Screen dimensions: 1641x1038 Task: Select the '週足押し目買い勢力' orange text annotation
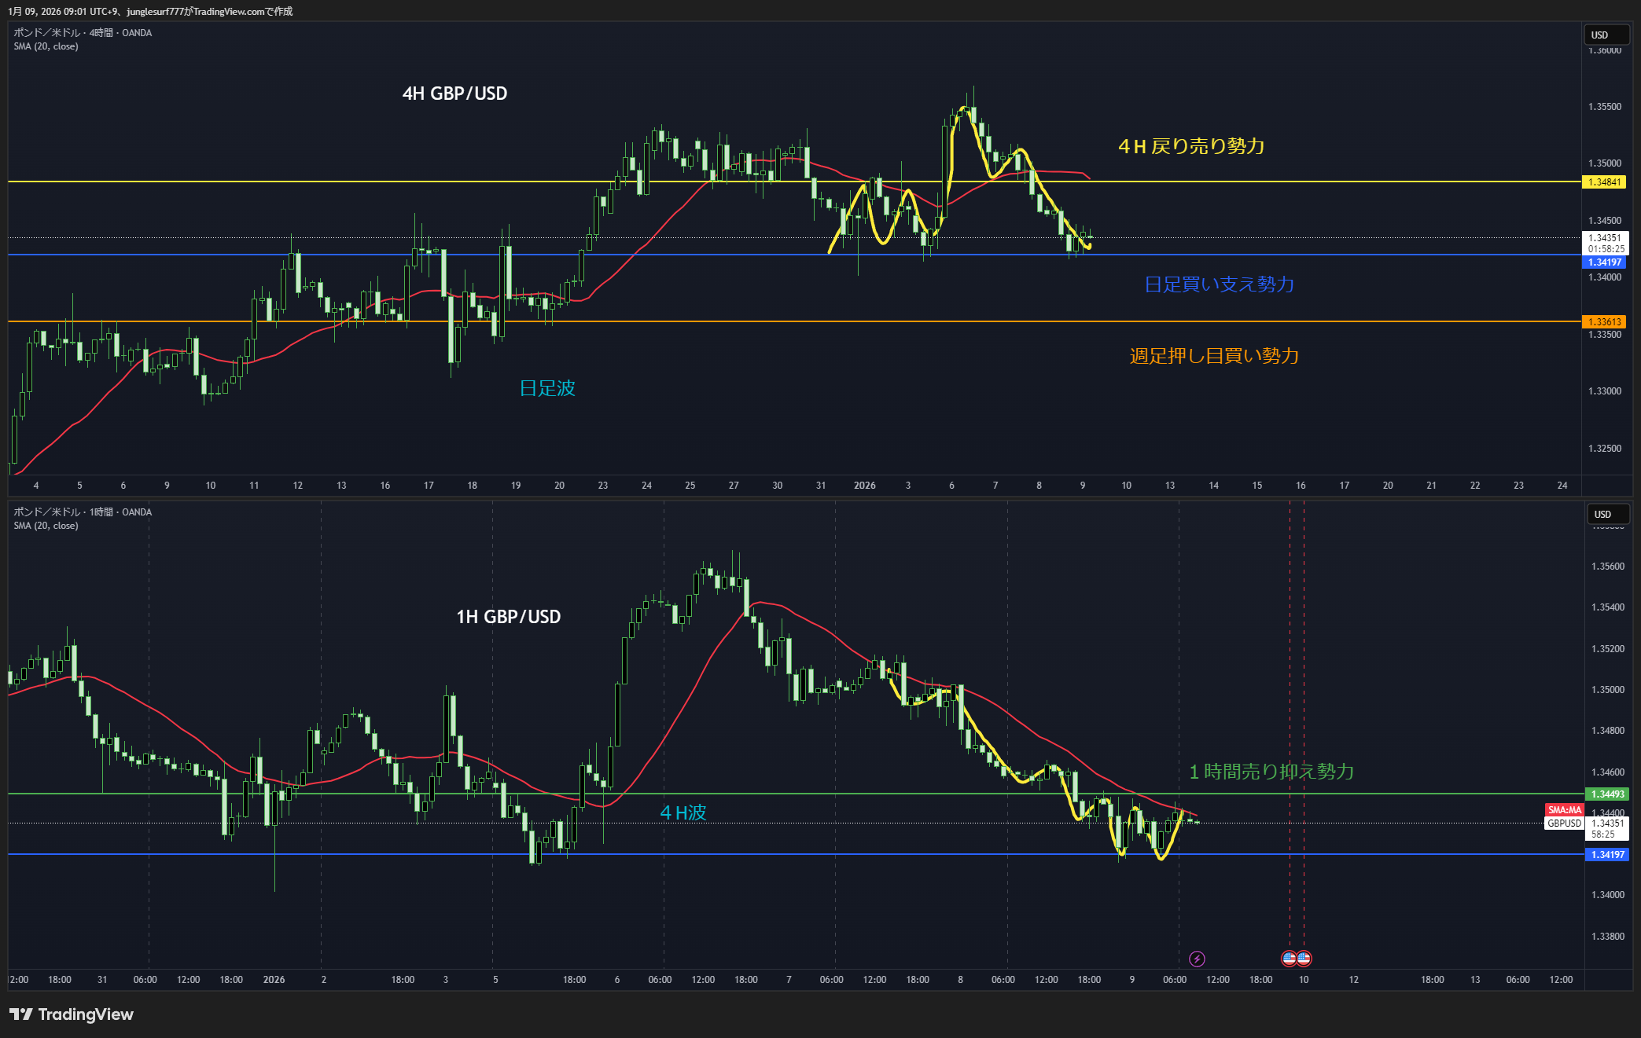tap(1214, 356)
